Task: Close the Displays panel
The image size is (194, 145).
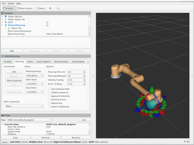Action: [89, 13]
